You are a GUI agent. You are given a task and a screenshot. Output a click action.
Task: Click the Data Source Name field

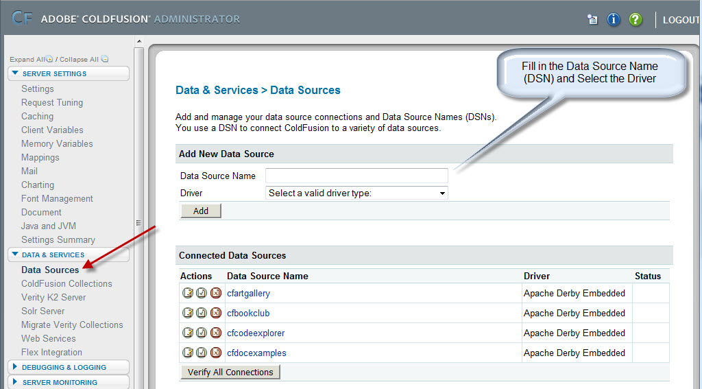coord(356,176)
